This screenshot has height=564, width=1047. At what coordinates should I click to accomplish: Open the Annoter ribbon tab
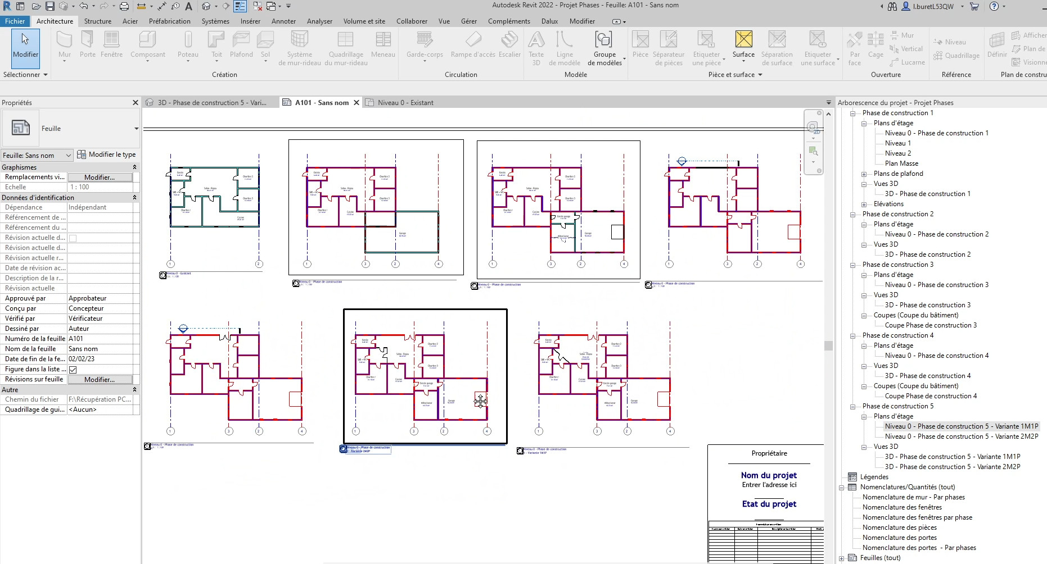point(283,21)
